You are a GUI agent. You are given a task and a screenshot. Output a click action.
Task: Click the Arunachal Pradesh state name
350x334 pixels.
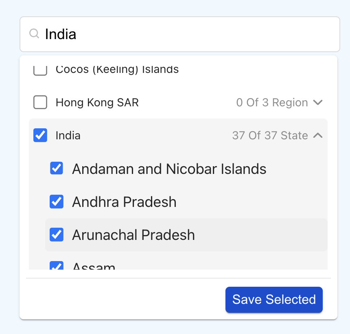133,235
